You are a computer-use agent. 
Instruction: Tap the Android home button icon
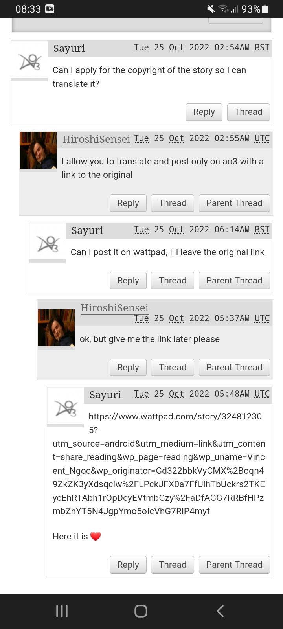(x=141, y=611)
